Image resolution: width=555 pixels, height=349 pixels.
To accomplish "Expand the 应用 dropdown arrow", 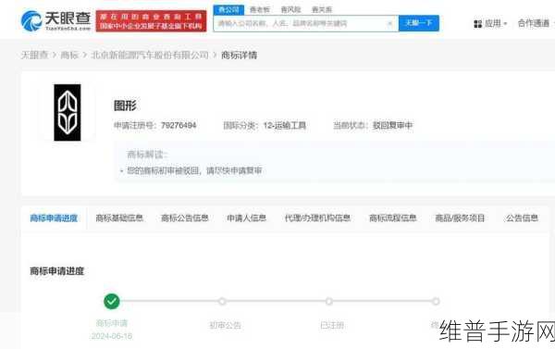I will (x=505, y=24).
